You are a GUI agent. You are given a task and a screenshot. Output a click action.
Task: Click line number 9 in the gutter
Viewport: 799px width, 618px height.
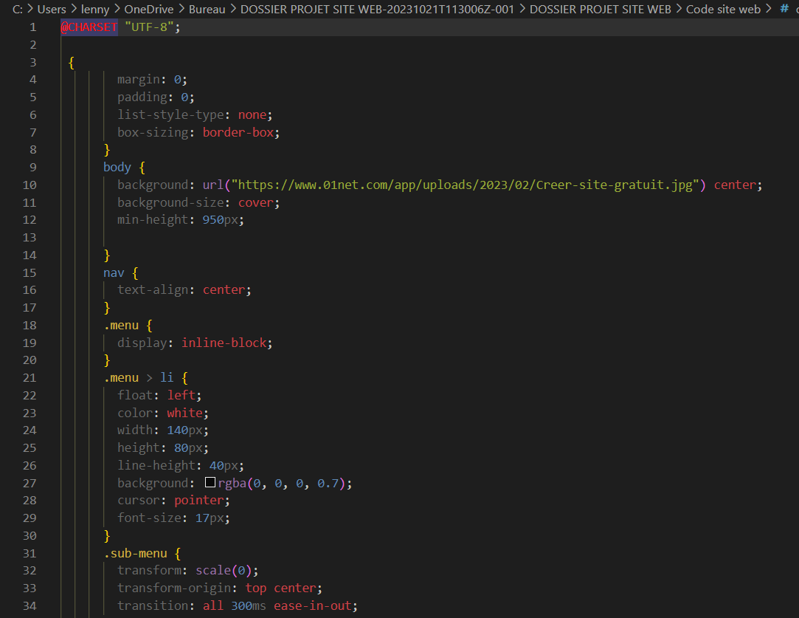[32, 167]
